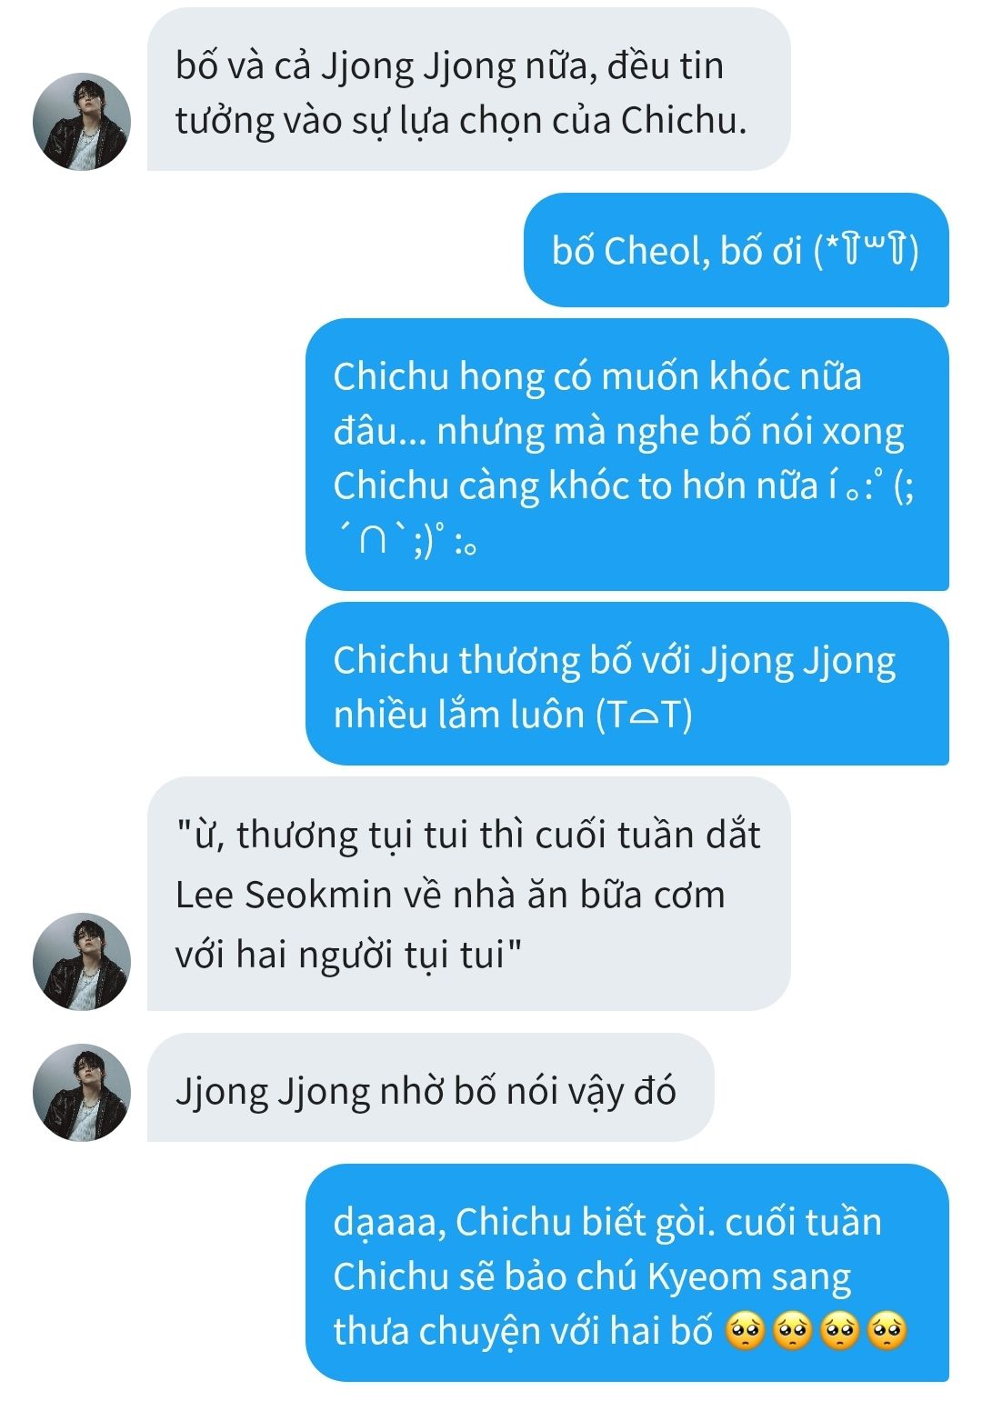Tap the gray message about trusting Chichu's choice
The width and height of the screenshot is (982, 1401).
pos(468,90)
